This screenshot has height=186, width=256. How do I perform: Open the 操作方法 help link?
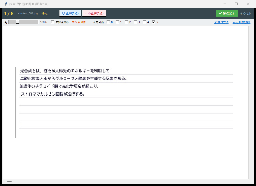(x=221, y=22)
